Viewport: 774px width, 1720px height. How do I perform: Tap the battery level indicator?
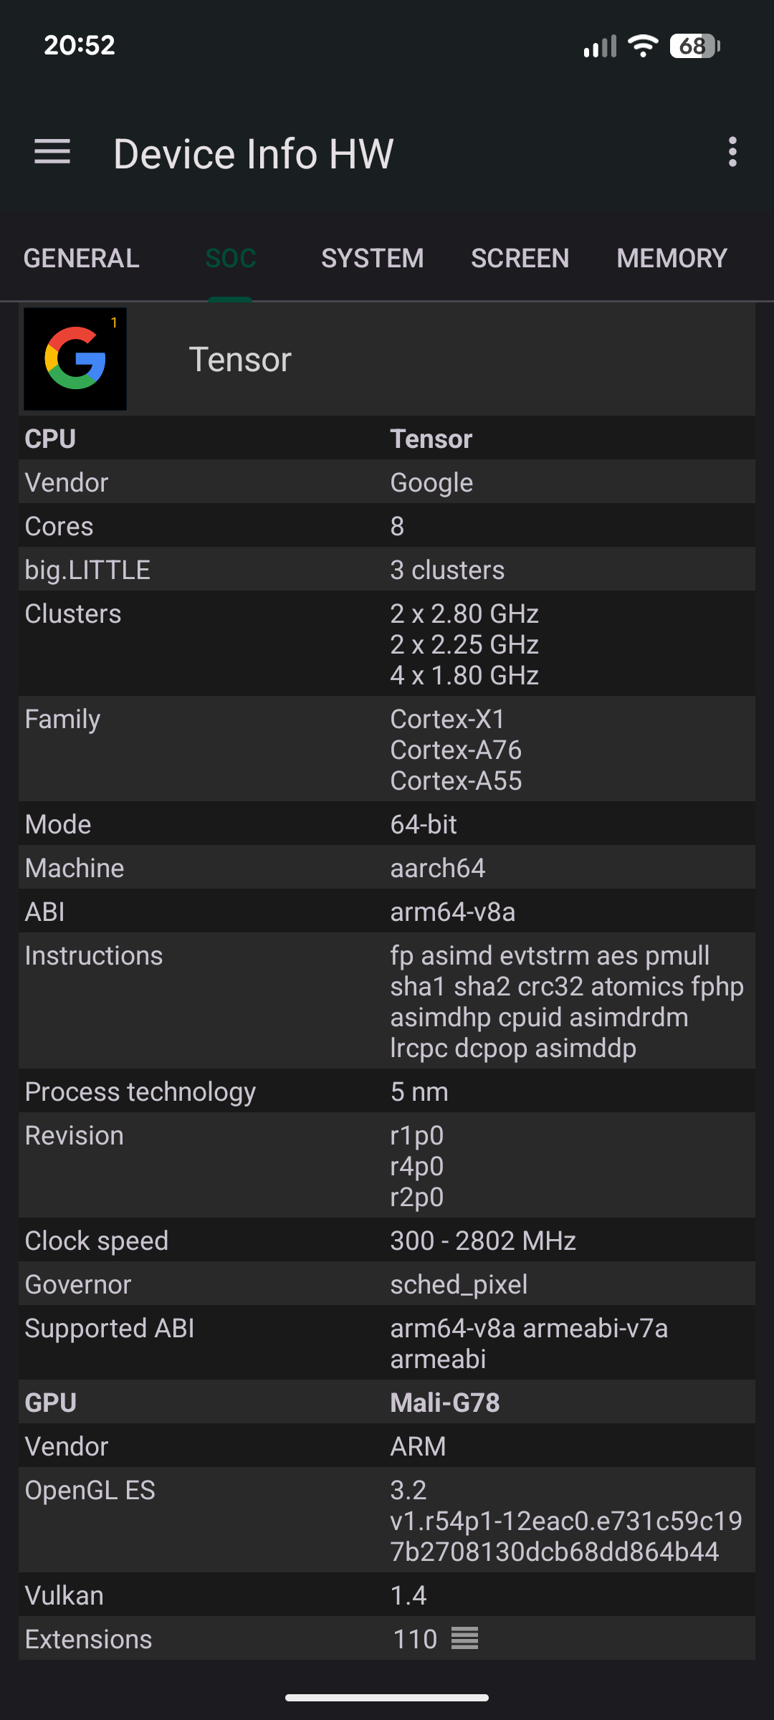point(694,46)
